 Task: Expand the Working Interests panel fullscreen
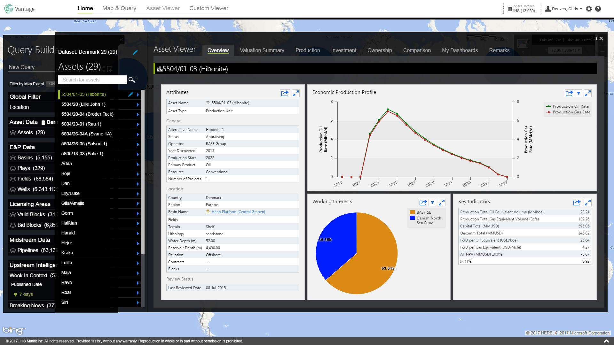(x=442, y=203)
